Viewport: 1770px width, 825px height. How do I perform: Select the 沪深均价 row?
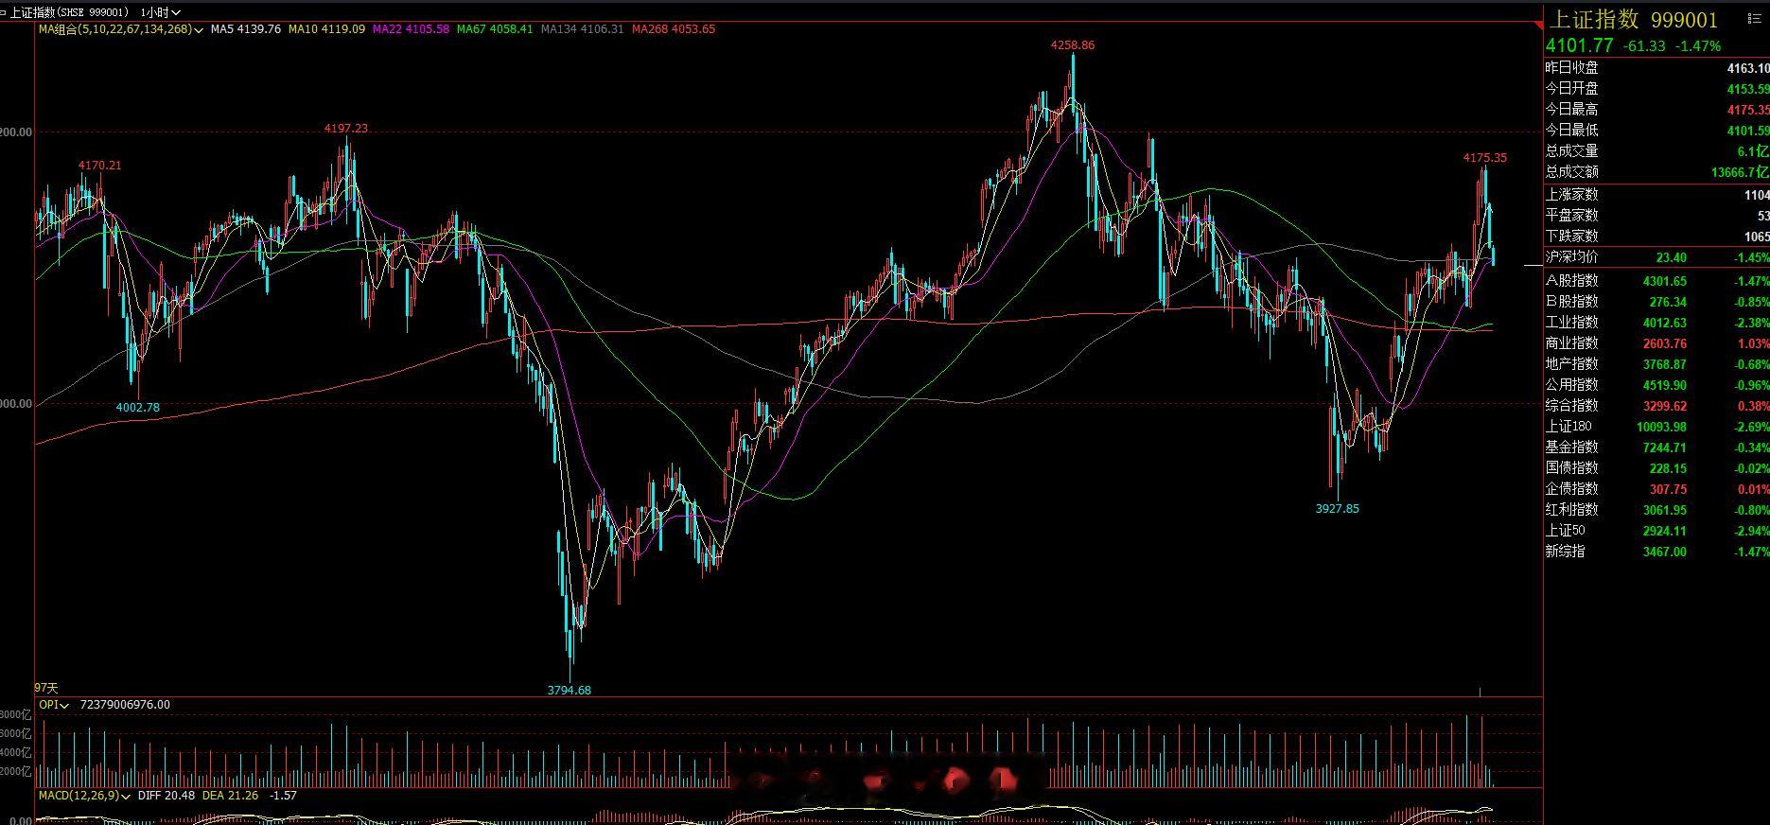point(1656,257)
